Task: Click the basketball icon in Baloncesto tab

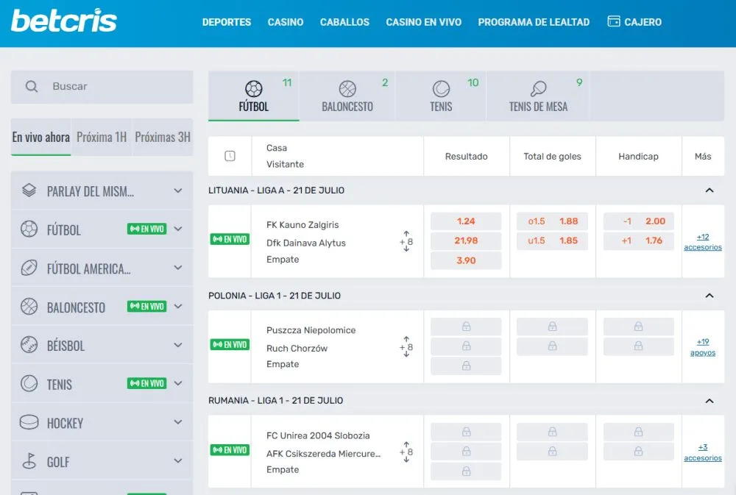Action: pyautogui.click(x=347, y=89)
